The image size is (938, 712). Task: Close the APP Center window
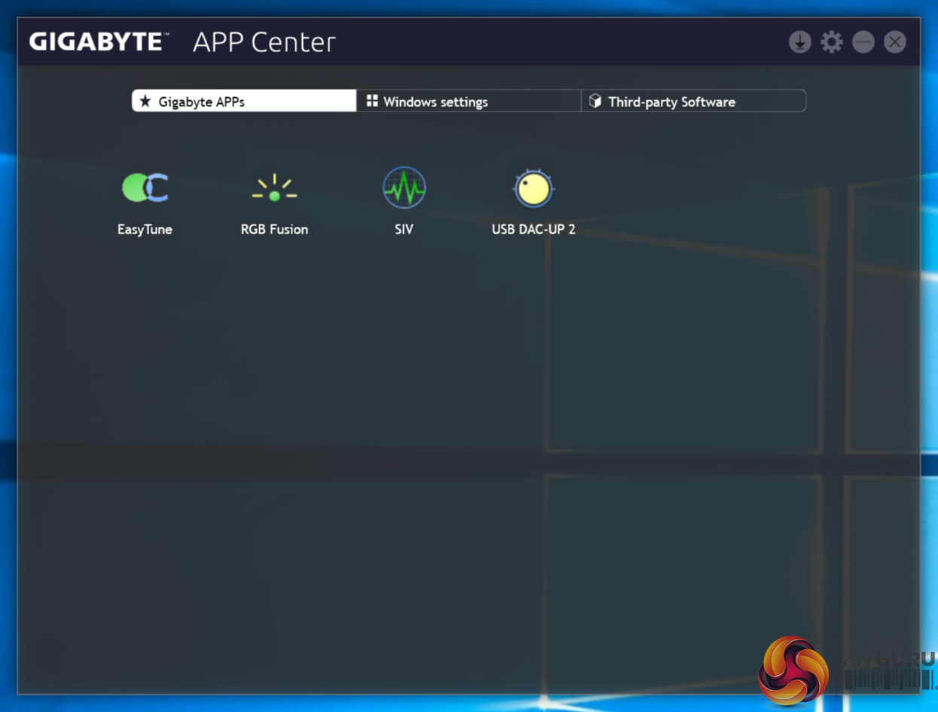point(895,42)
